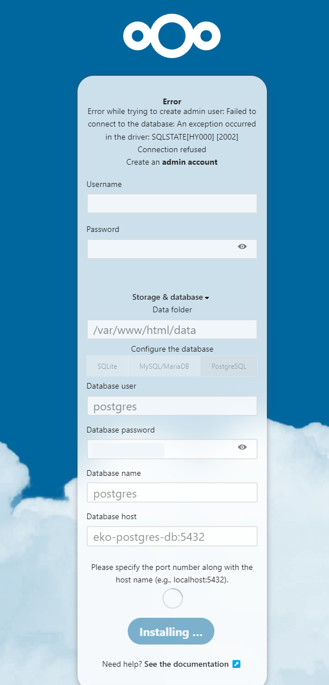Focus the Database password field
The width and height of the screenshot is (329, 685).
tap(172, 449)
